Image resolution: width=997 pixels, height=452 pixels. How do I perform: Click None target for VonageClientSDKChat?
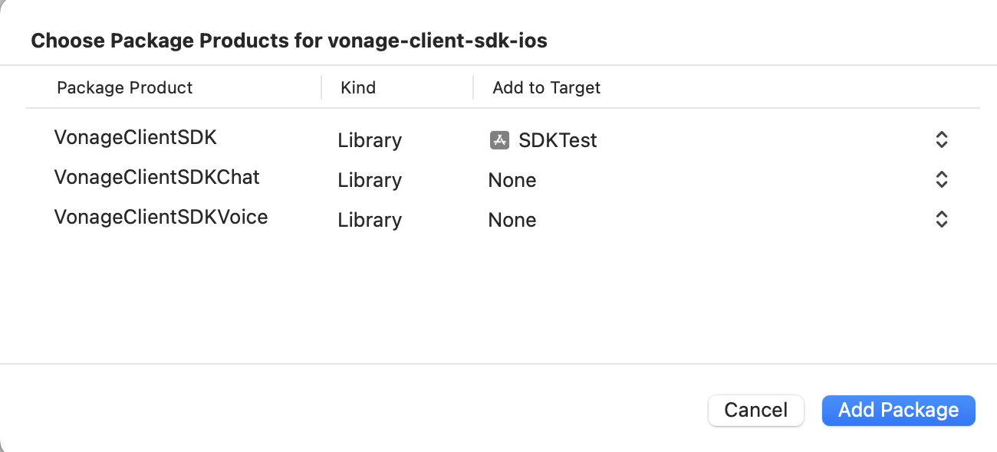[x=512, y=179]
